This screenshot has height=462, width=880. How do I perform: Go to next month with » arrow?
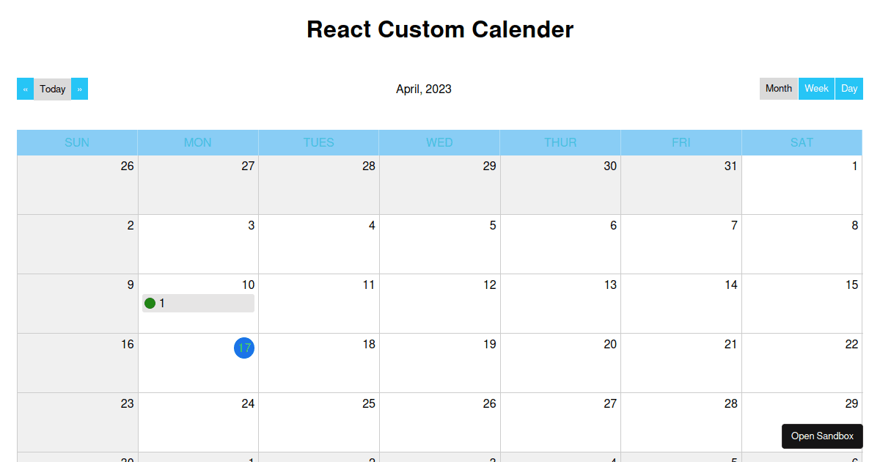pyautogui.click(x=79, y=89)
